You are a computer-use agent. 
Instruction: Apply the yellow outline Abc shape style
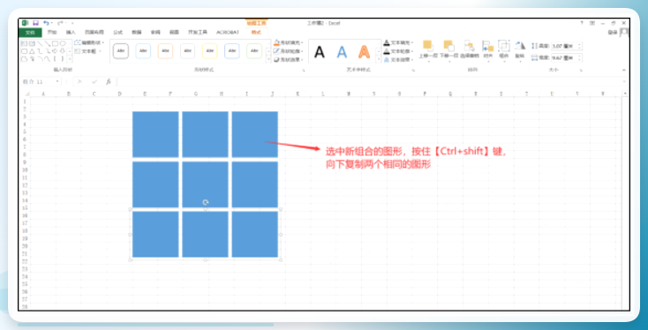pos(209,51)
